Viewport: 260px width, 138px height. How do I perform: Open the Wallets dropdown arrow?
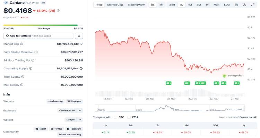80,120
